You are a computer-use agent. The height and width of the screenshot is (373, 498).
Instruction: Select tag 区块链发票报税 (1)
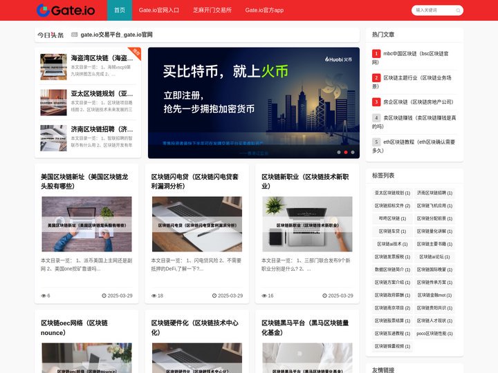coord(392,257)
